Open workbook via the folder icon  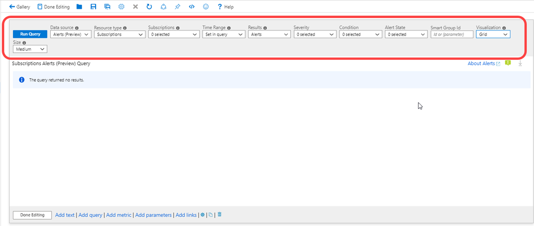click(x=79, y=7)
